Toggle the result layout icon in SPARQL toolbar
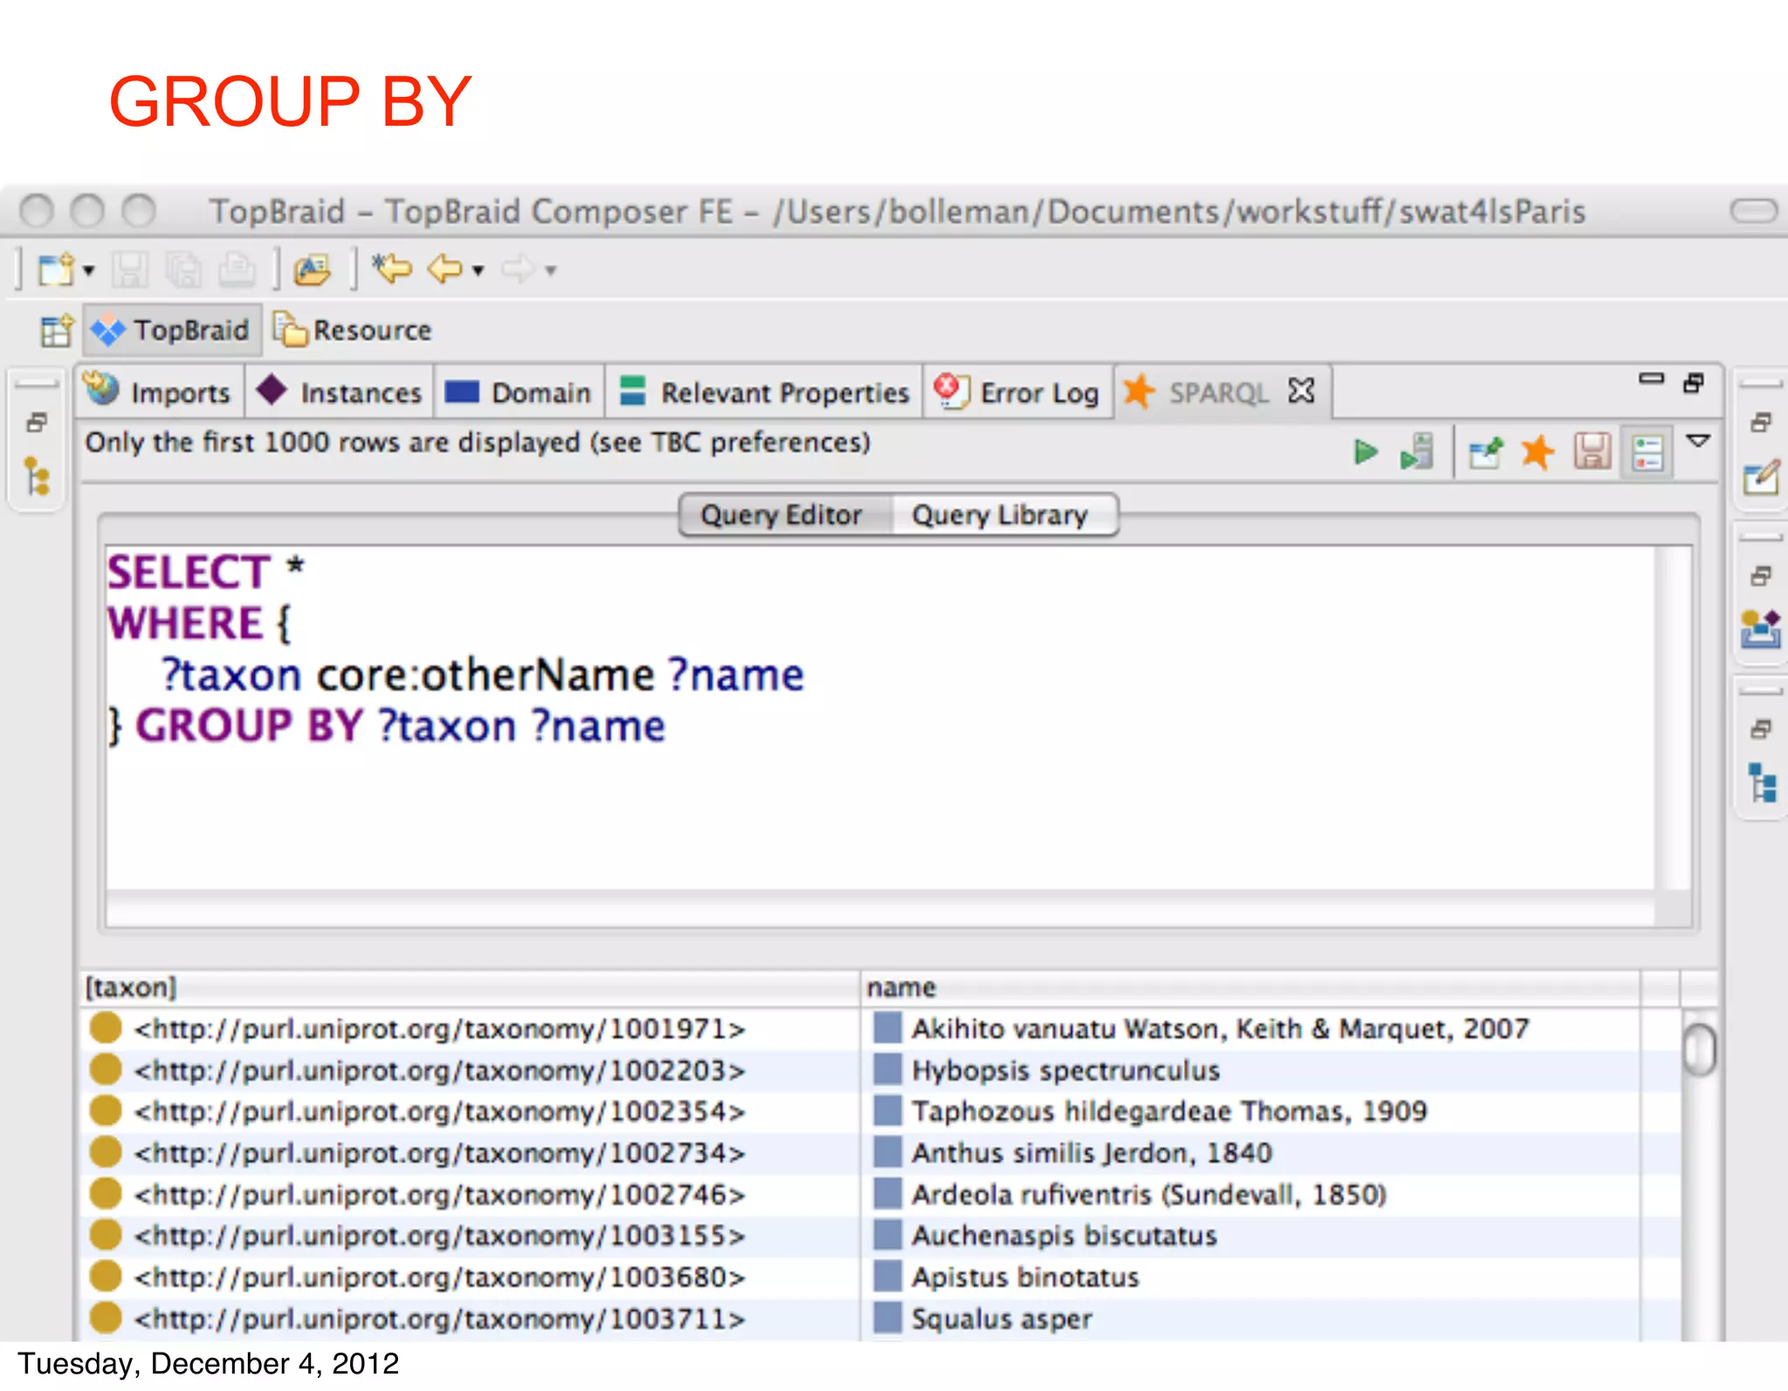 (x=1647, y=452)
